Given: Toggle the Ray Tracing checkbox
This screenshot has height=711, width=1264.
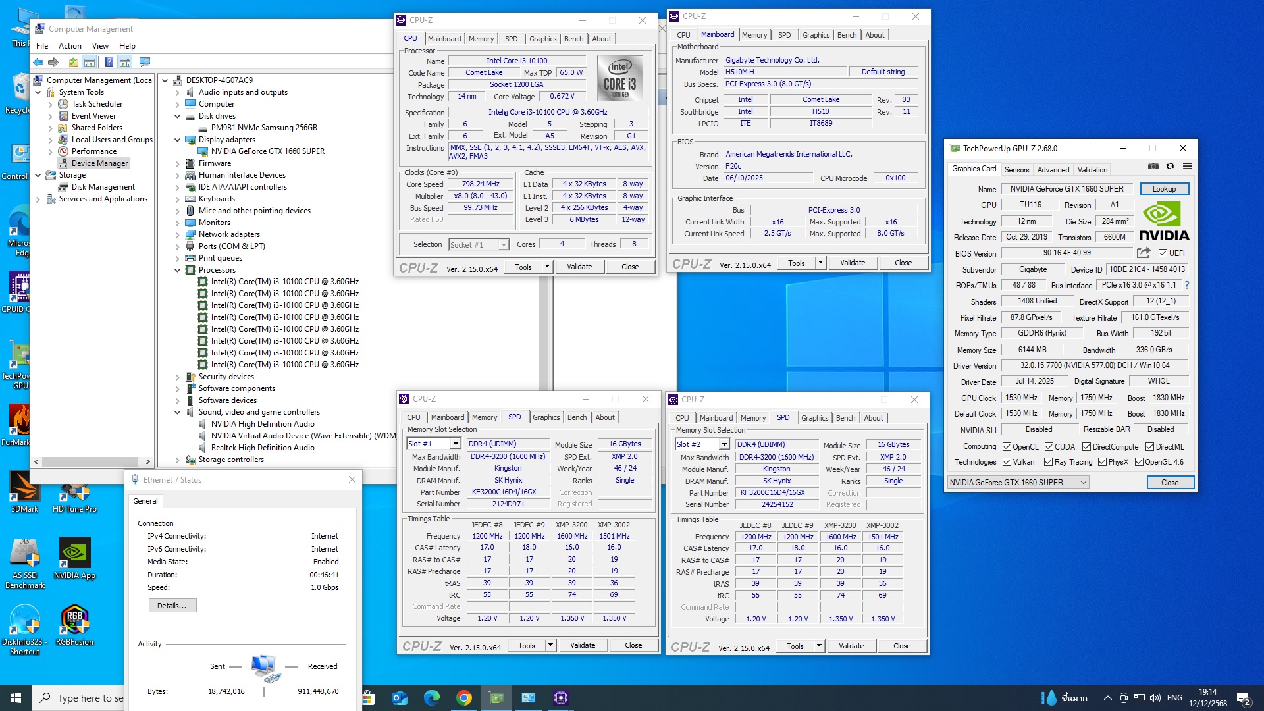Looking at the screenshot, I should (x=1048, y=462).
